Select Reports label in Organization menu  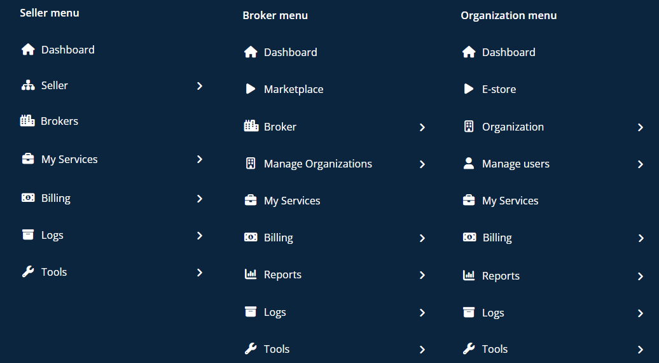coord(501,276)
